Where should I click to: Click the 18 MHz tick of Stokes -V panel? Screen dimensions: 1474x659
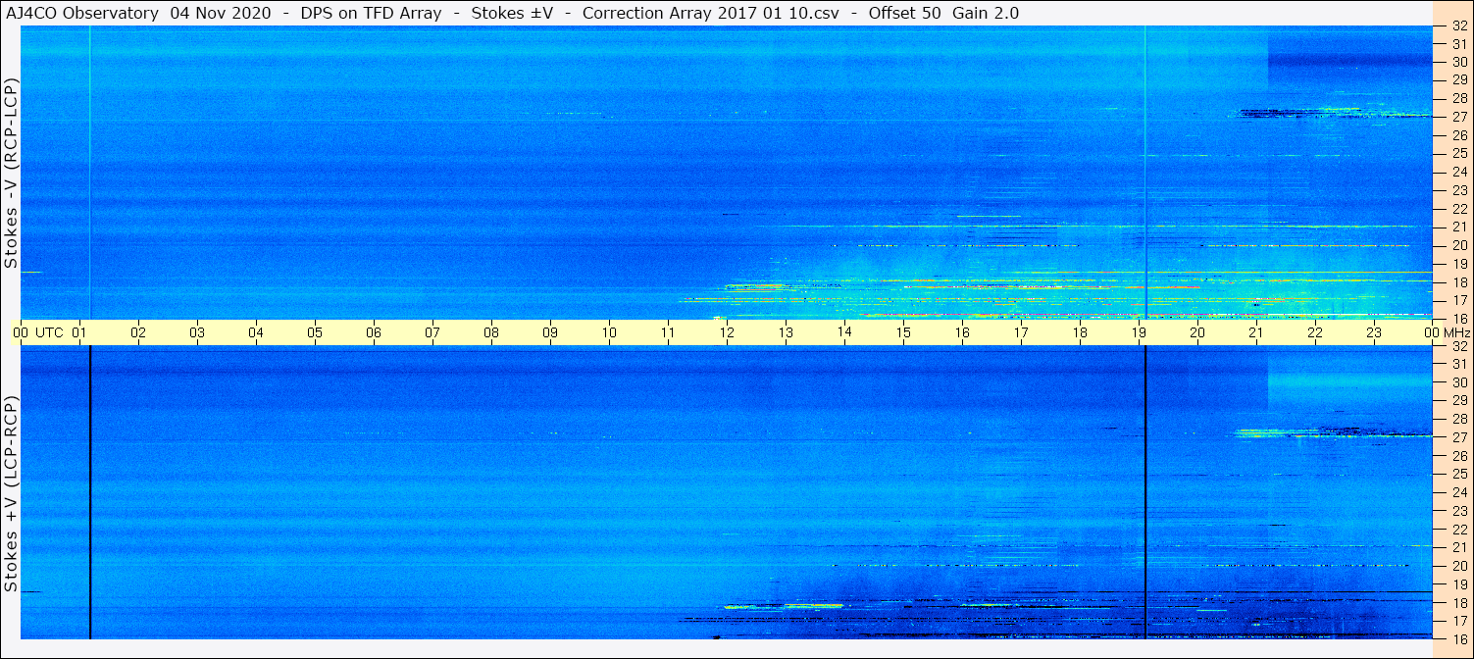pyautogui.click(x=1459, y=281)
